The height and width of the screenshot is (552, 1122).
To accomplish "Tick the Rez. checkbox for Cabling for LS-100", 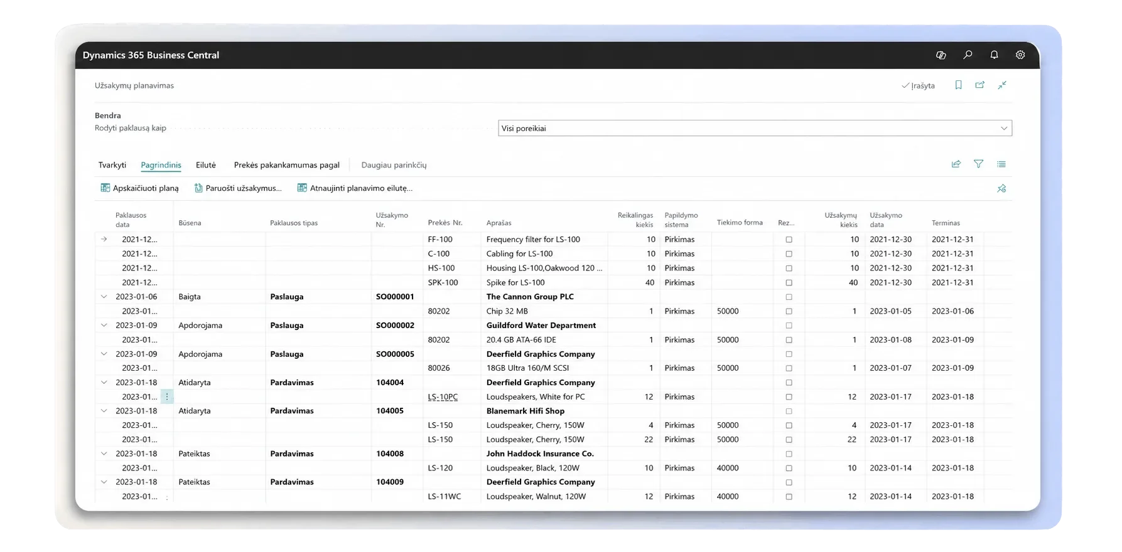I will coord(789,254).
